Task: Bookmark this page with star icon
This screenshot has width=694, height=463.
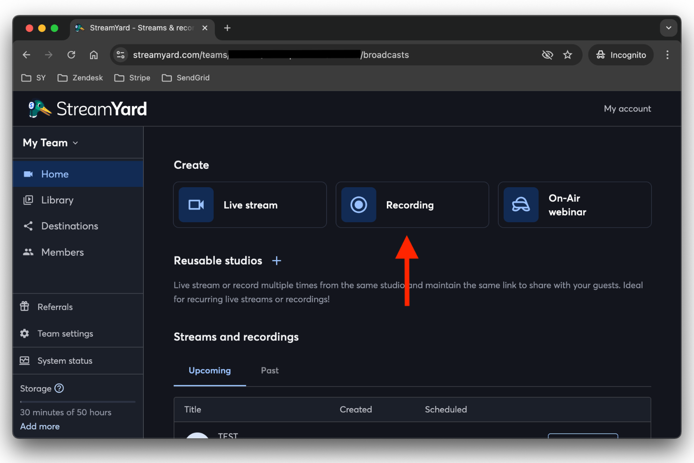Action: tap(568, 55)
